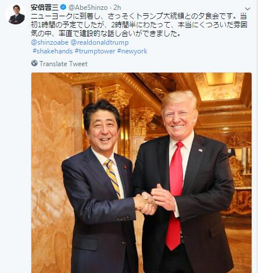
Task: Open the author's profile avatar picture
Action: [x=16, y=15]
